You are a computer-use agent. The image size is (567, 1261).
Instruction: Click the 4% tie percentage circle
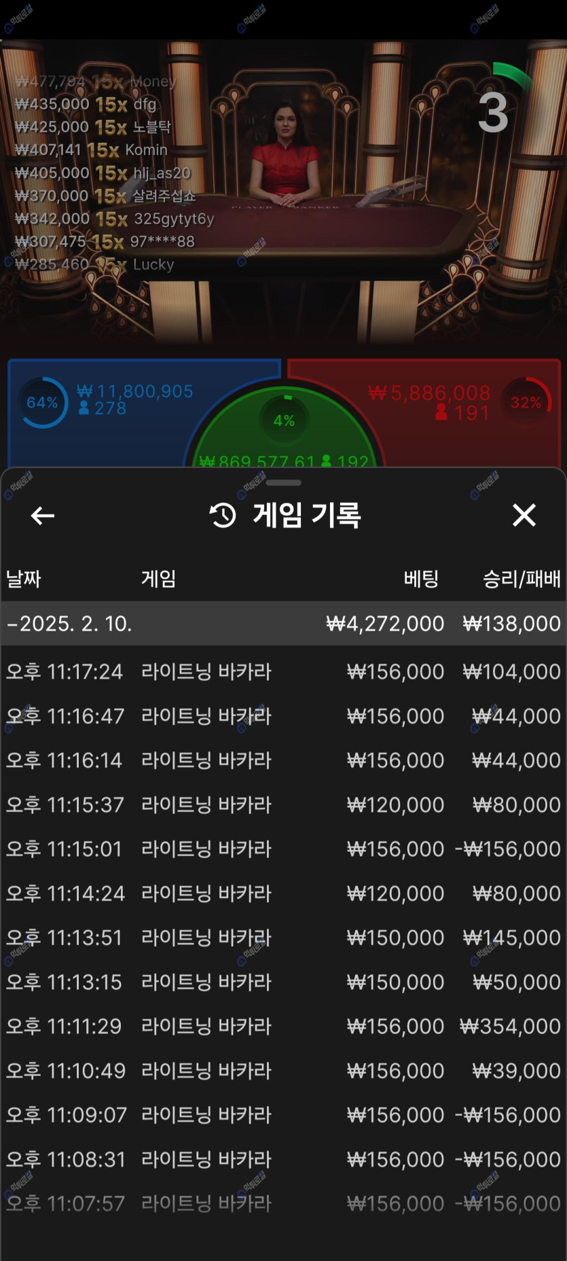pos(284,421)
